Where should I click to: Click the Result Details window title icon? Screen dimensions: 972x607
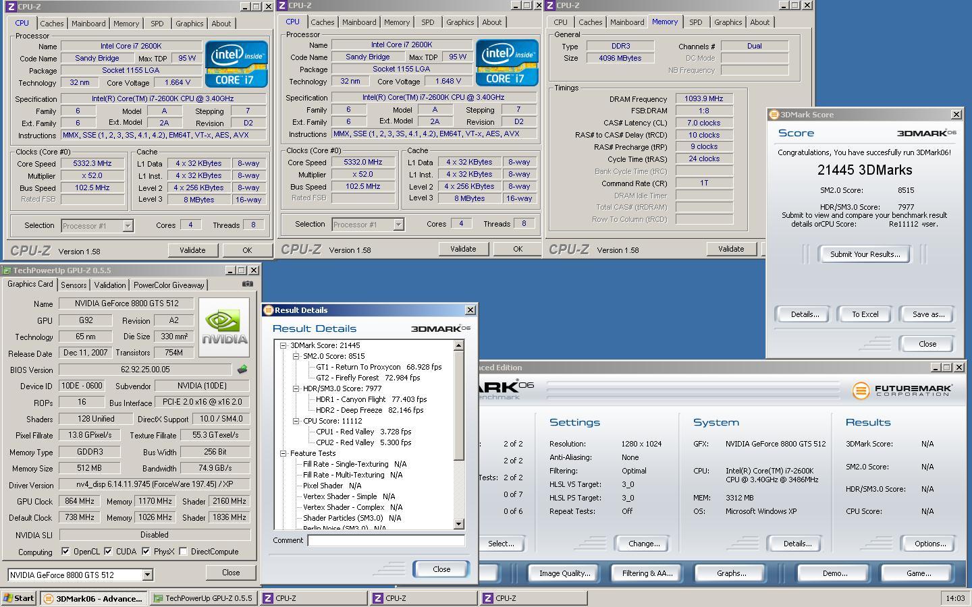coord(268,310)
